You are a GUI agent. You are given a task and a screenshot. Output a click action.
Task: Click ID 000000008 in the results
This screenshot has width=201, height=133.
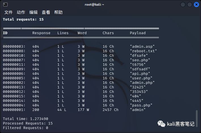(x=14, y=51)
